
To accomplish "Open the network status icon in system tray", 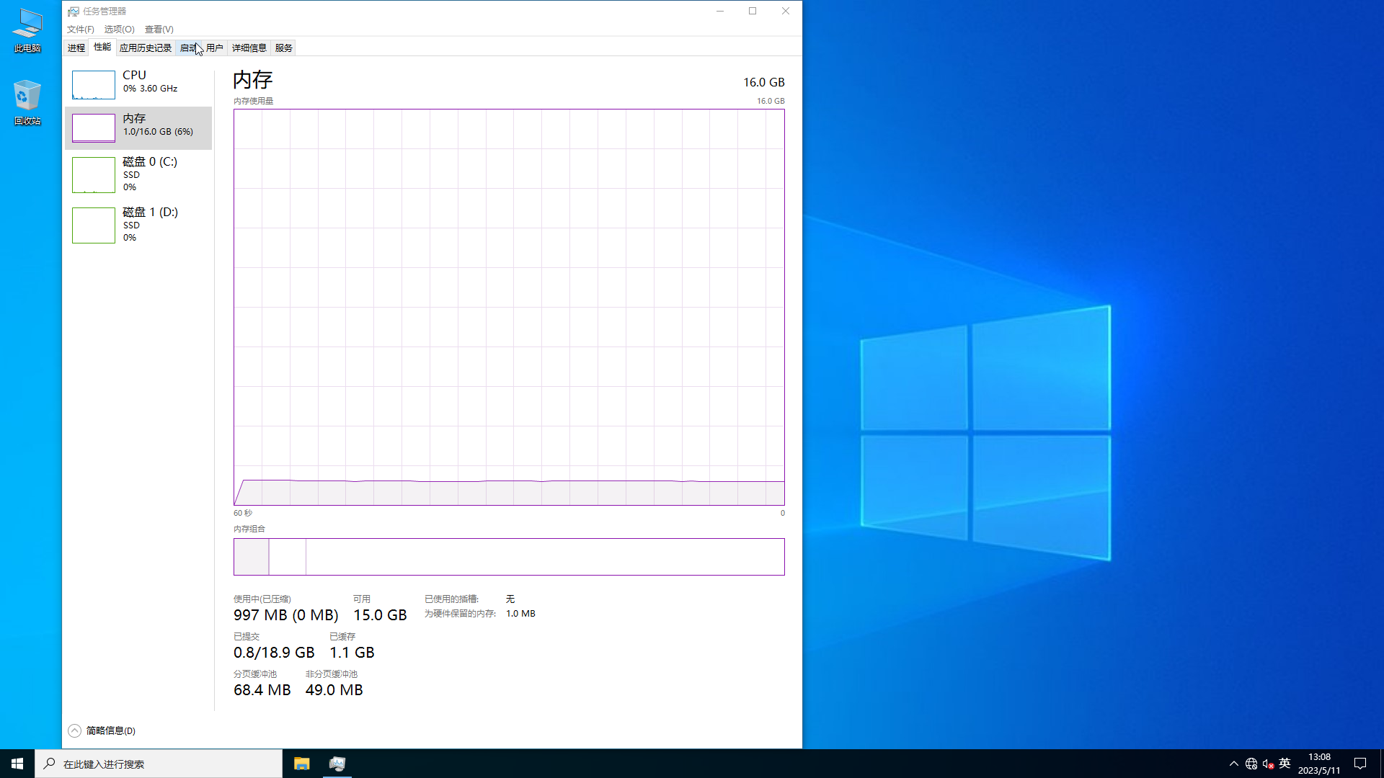I will [1251, 763].
